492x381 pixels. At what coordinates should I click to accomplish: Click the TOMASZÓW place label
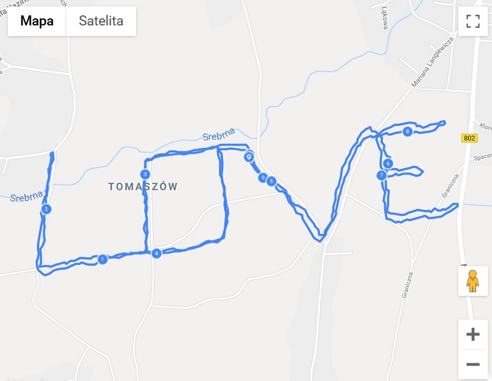(x=143, y=186)
